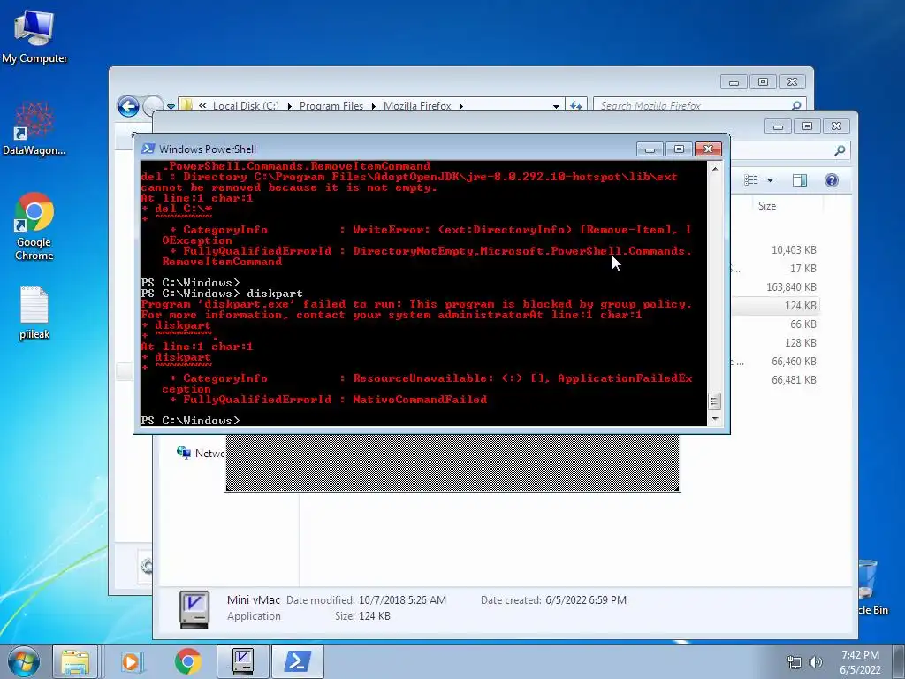The height and width of the screenshot is (679, 905).
Task: Click search magnifier in front Explorer window
Action: pos(840,150)
